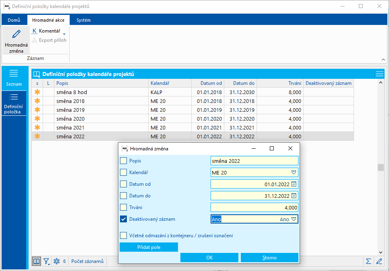Open the Komentář tool in ribbon

[46, 31]
